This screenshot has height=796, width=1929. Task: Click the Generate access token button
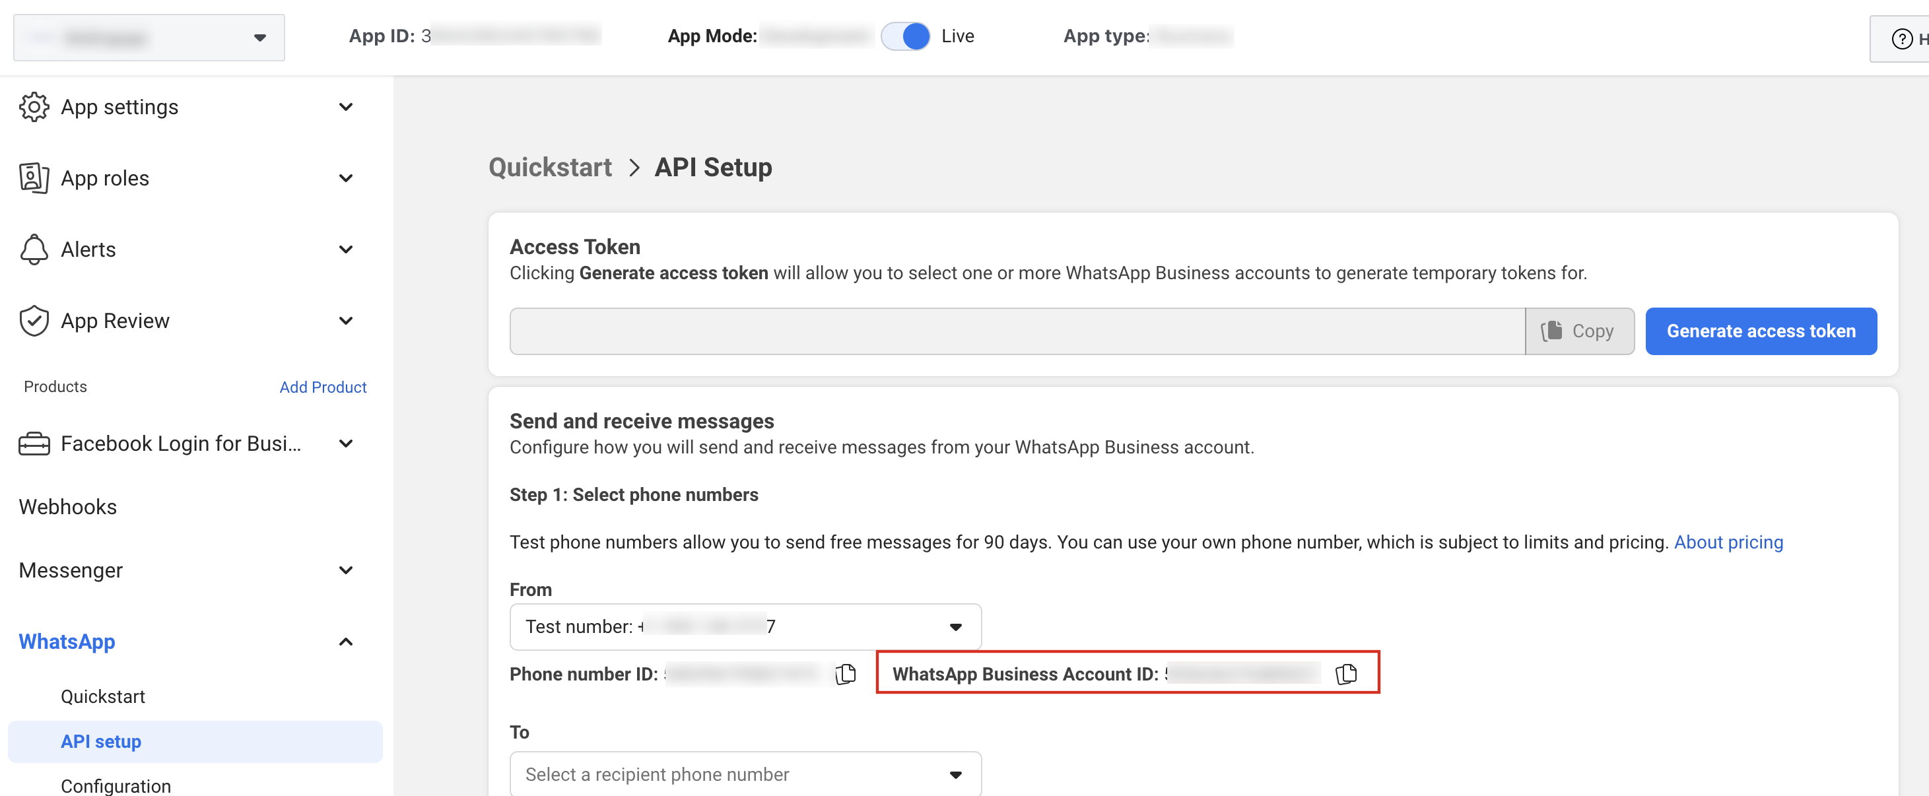coord(1761,331)
